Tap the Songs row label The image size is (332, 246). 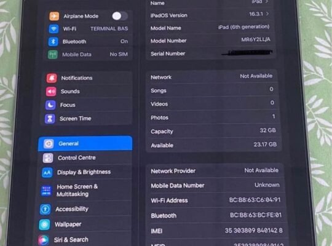(159, 90)
